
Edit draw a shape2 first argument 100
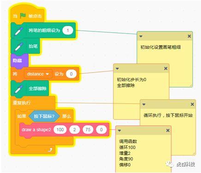(x=60, y=130)
